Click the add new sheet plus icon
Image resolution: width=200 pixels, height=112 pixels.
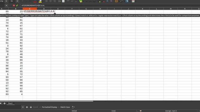(x=4, y=103)
